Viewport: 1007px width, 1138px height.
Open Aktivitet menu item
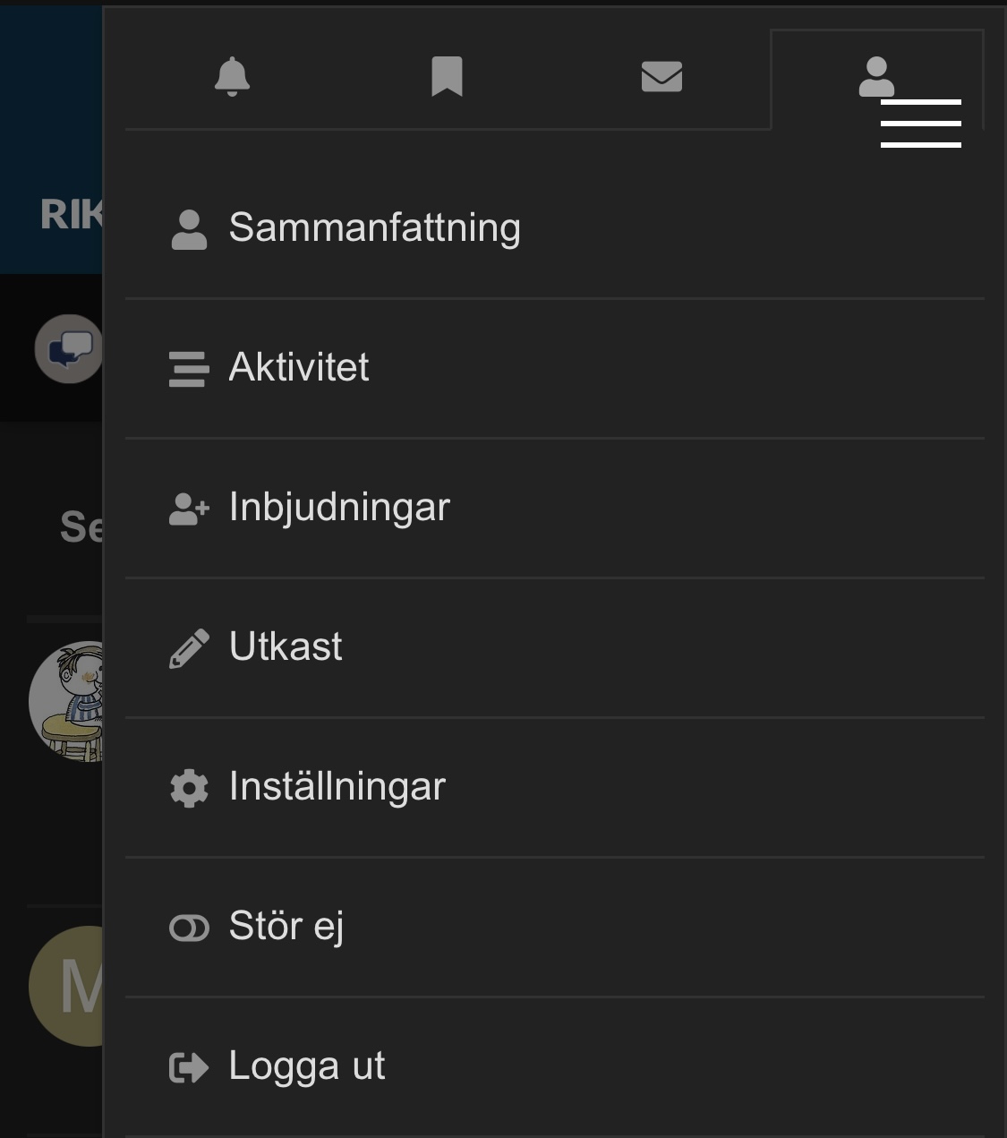tap(299, 368)
